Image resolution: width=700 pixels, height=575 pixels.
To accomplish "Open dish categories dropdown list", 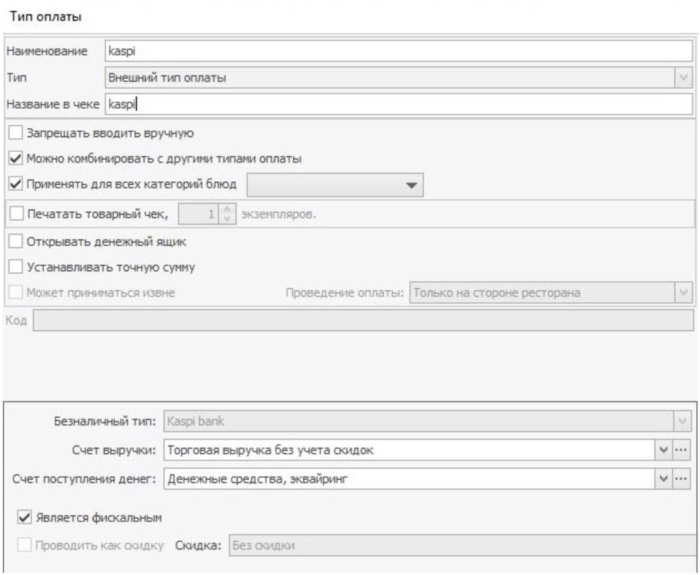I will tap(335, 185).
